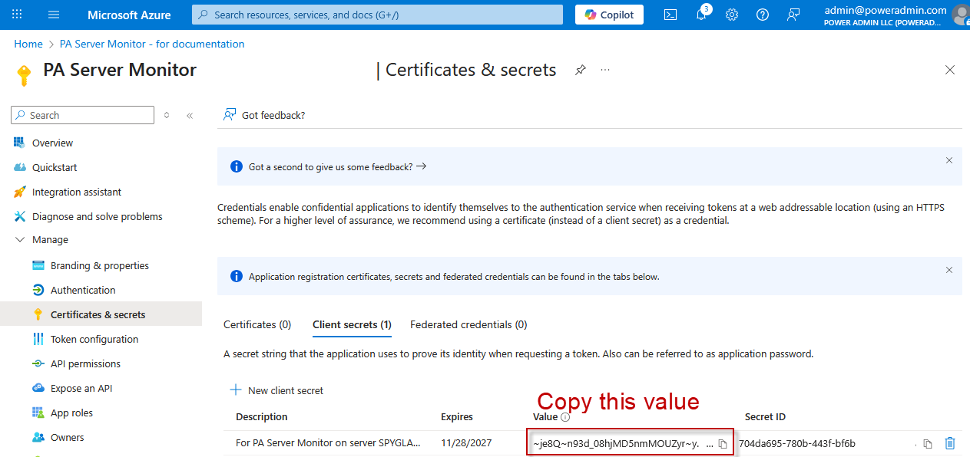The height and width of the screenshot is (457, 970).
Task: Collapse the sidebar with double chevron
Action: pyautogui.click(x=190, y=116)
